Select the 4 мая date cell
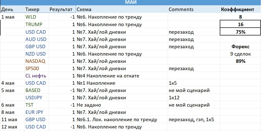Screen dimensions: 261x132 (12, 83)
